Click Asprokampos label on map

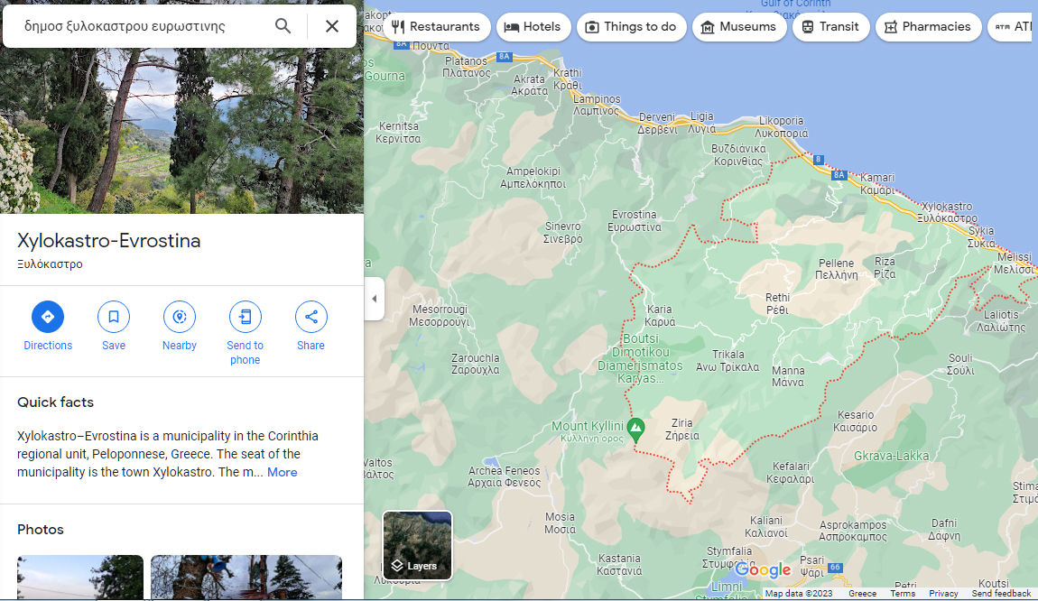point(853,531)
